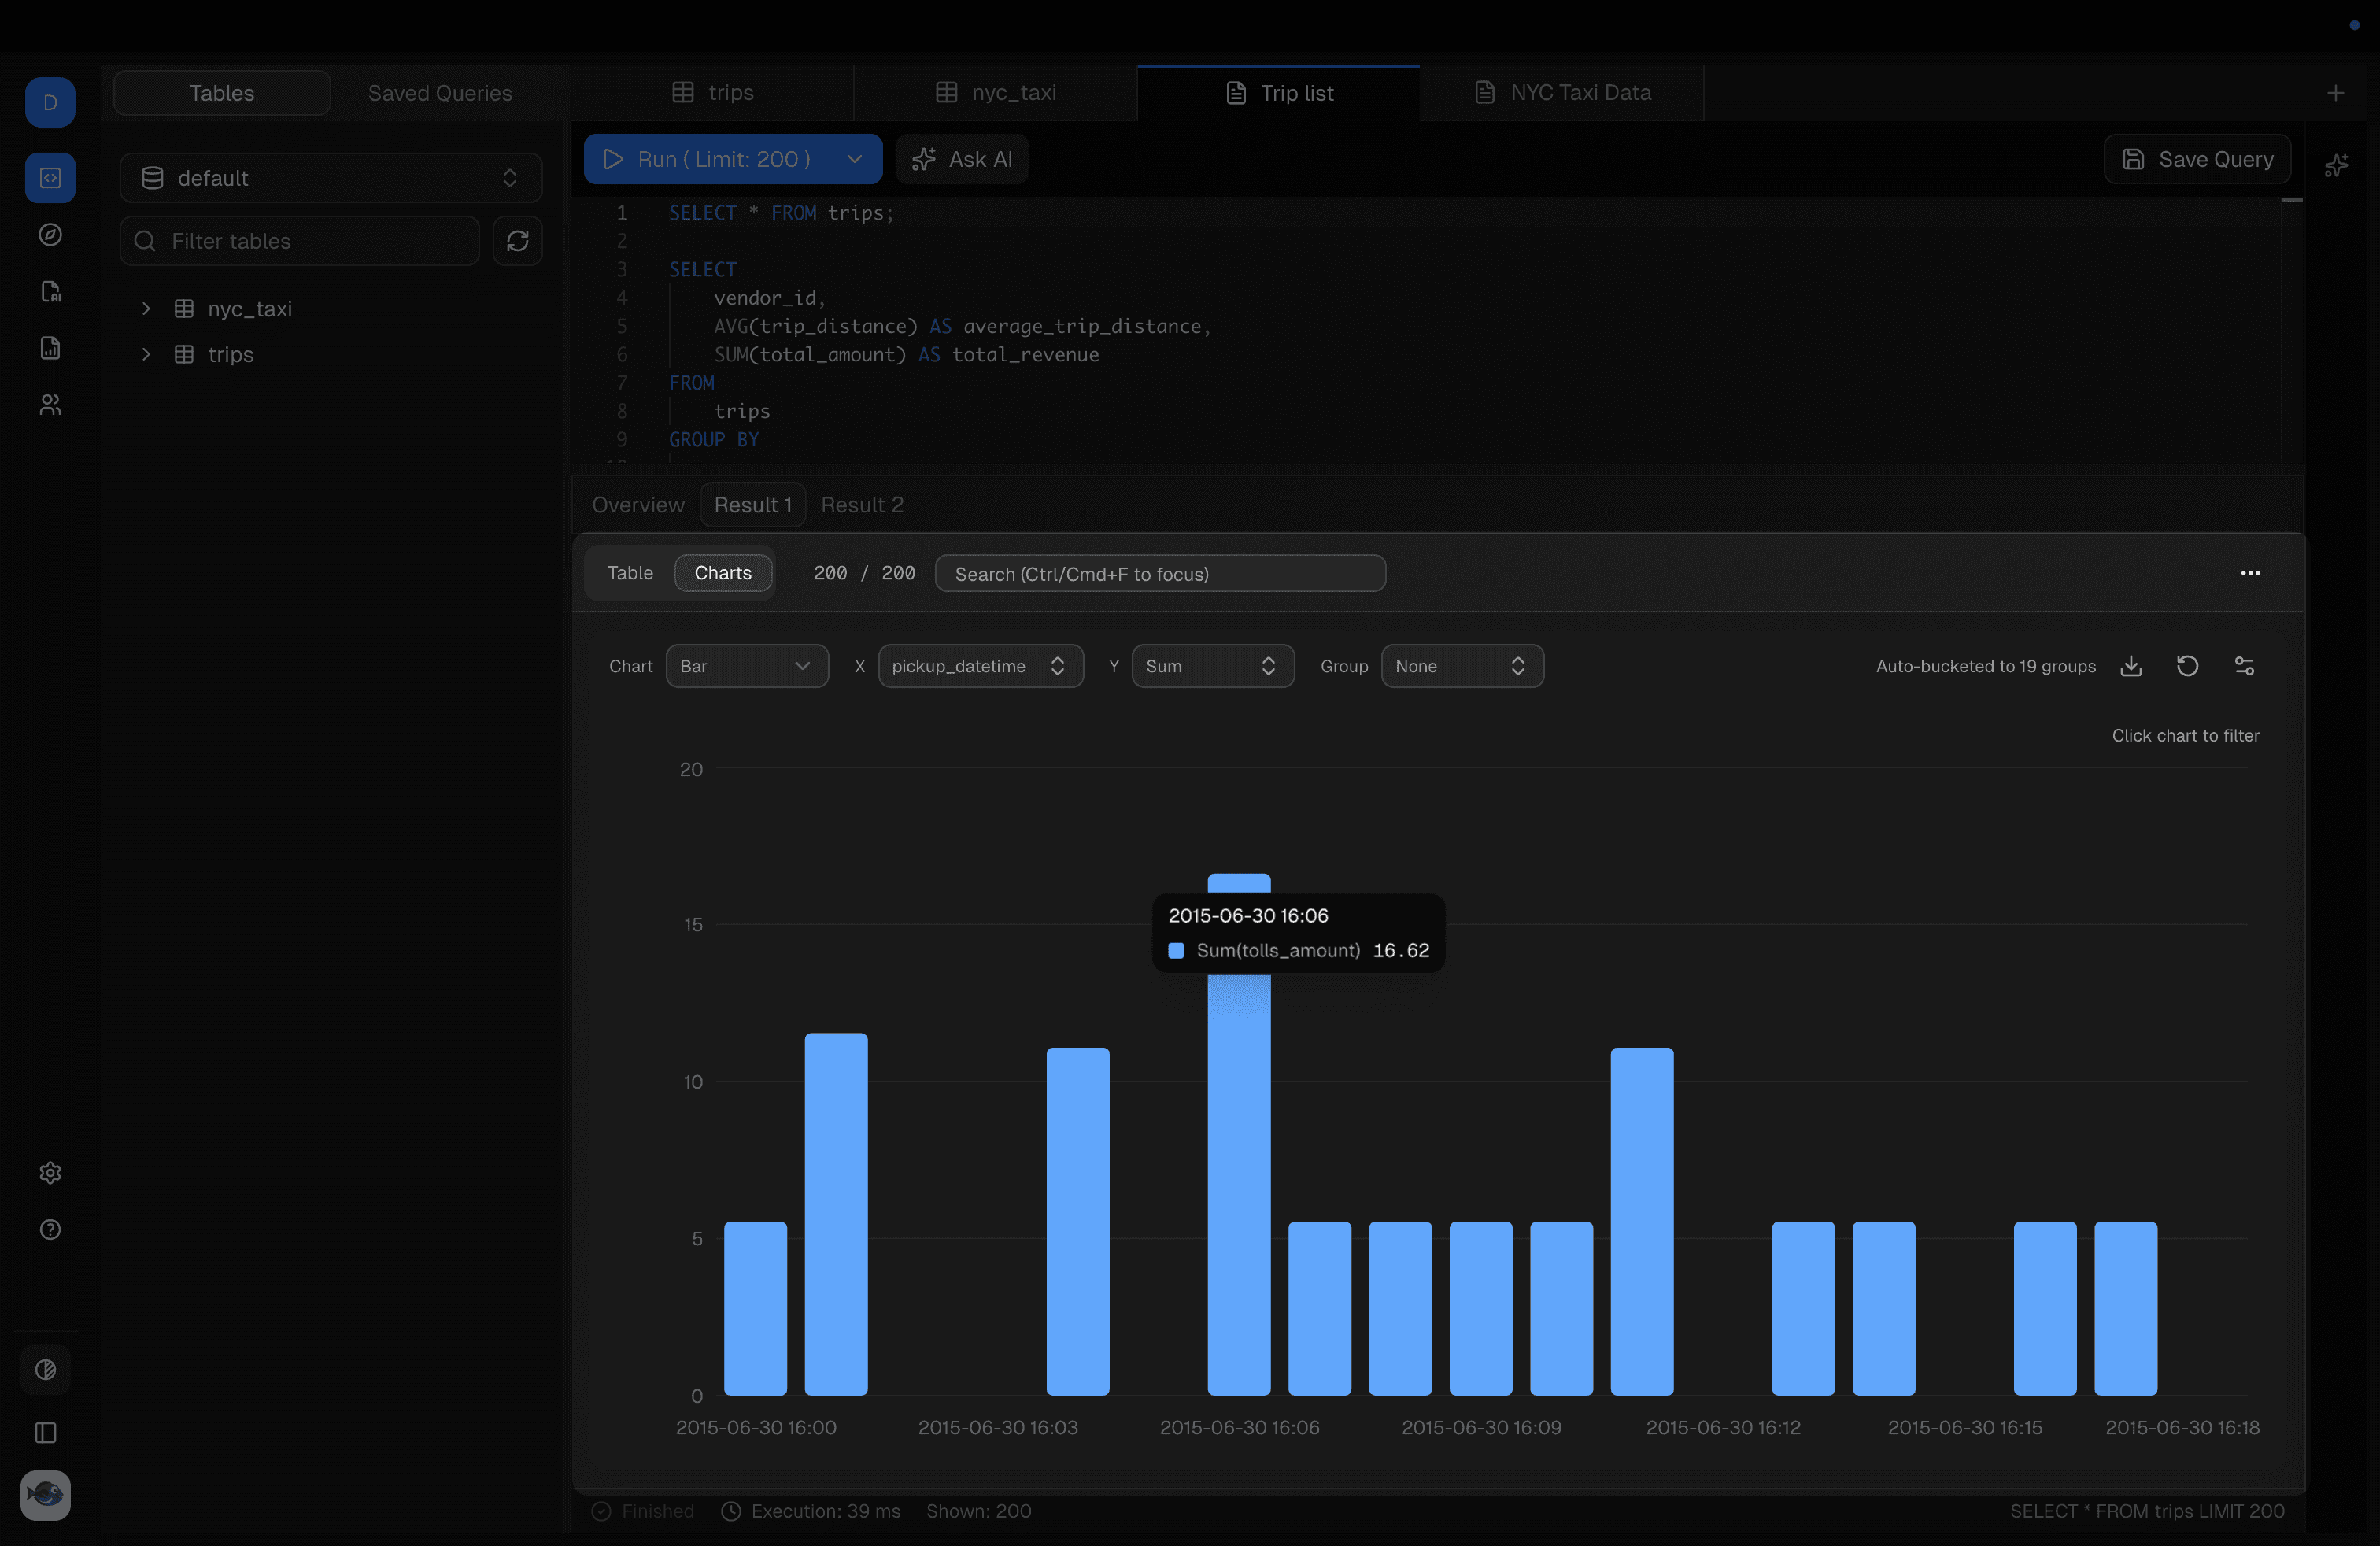Focus the results search field
The width and height of the screenshot is (2380, 1546).
[1160, 573]
